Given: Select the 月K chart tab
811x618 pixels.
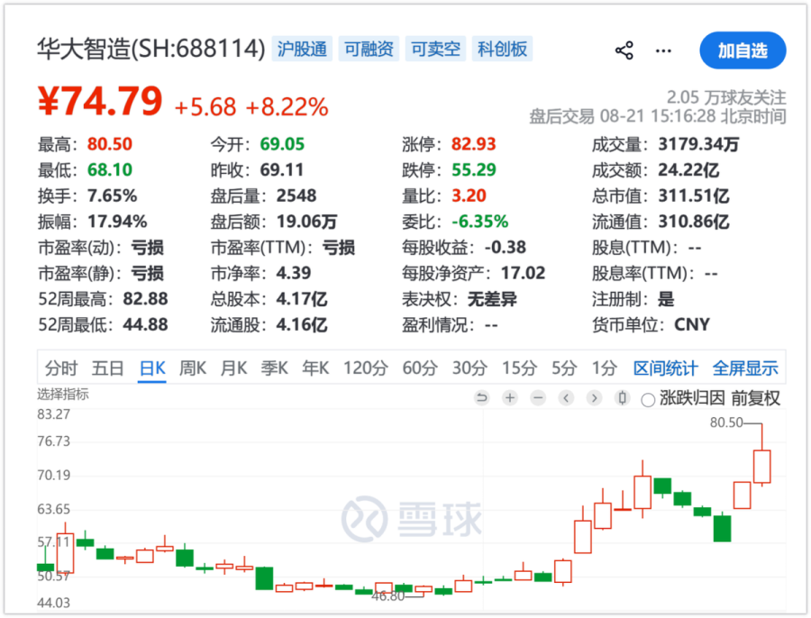Looking at the screenshot, I should pyautogui.click(x=233, y=368).
